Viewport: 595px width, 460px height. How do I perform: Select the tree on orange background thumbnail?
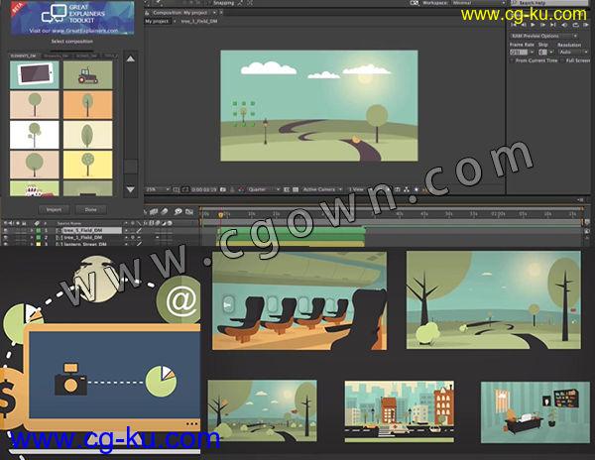pyautogui.click(x=87, y=105)
